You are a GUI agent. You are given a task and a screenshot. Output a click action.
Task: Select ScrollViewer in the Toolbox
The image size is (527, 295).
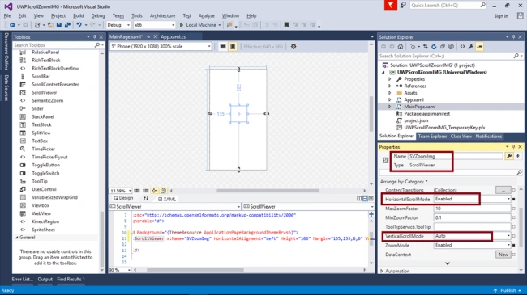click(45, 92)
